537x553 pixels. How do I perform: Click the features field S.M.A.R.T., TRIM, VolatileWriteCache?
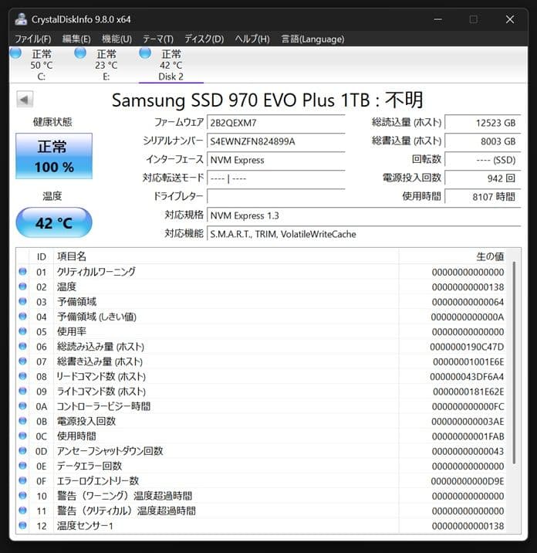[x=364, y=234]
